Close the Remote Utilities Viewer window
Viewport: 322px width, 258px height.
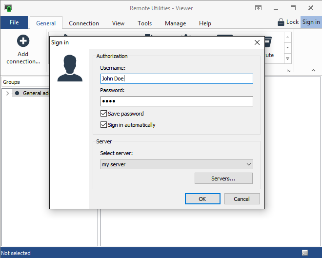tap(310, 8)
